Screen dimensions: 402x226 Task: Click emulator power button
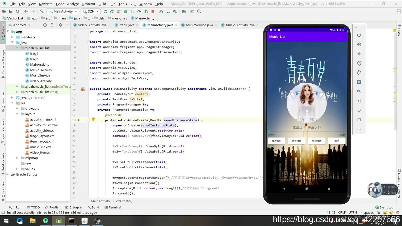click(359, 35)
